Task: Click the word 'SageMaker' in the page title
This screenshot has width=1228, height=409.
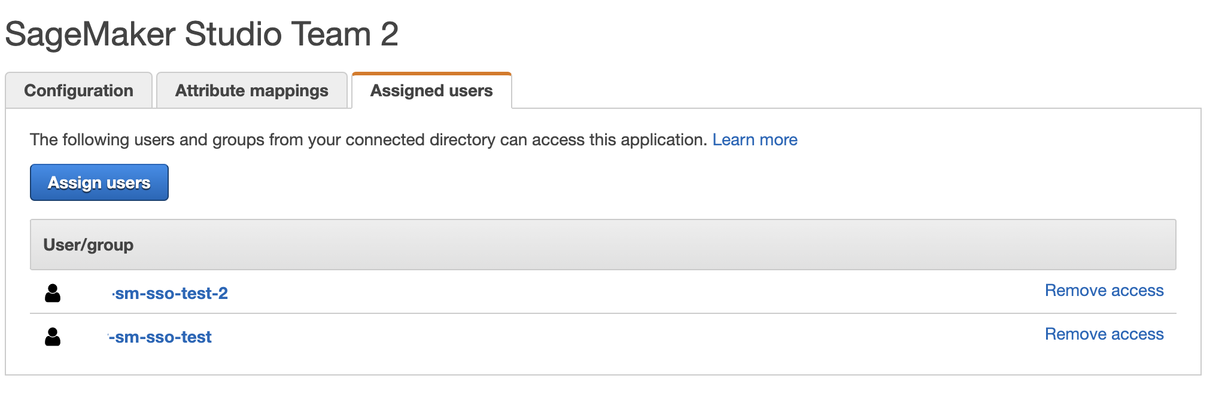Action: (90, 34)
